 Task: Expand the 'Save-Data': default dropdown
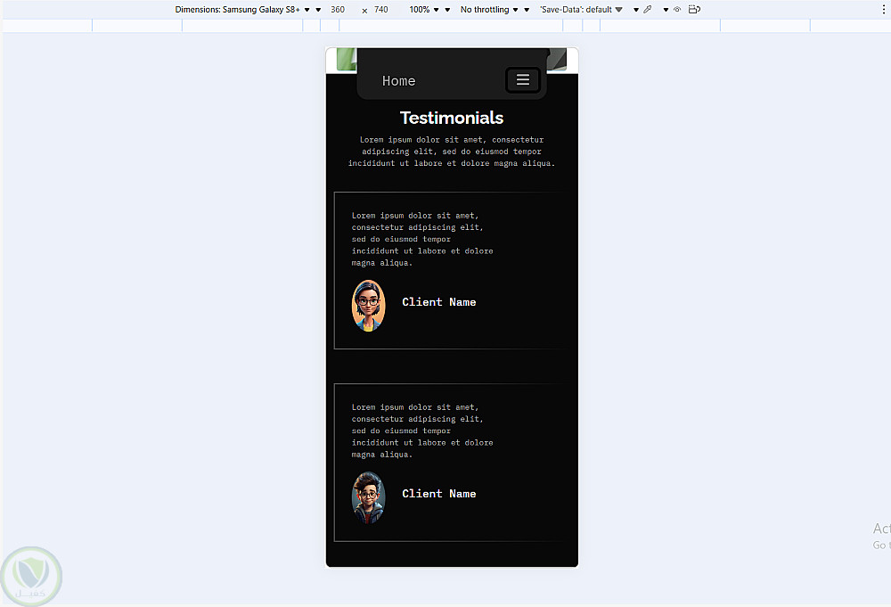581,10
